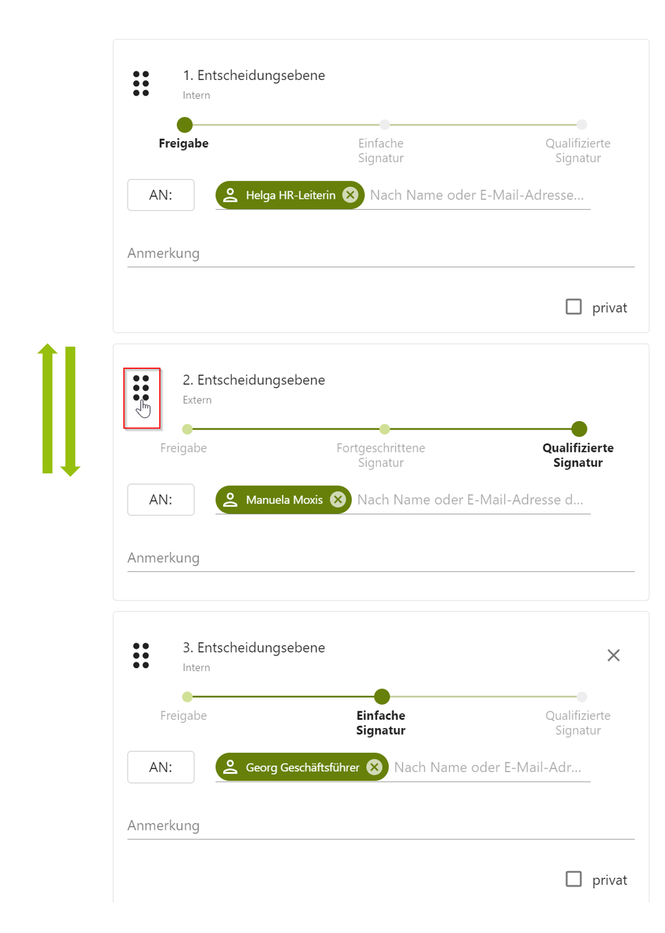Remove Helga HR-Leiterin from recipients
Viewport: 665px width, 933px height.
[x=351, y=195]
